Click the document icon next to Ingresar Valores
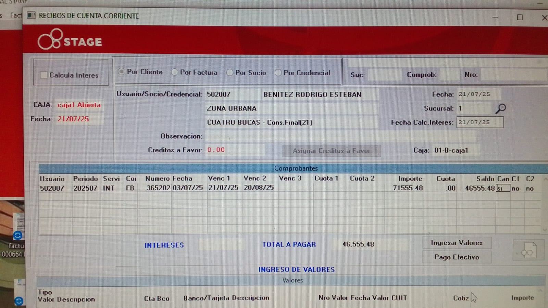The width and height of the screenshot is (548, 308). [x=528, y=251]
